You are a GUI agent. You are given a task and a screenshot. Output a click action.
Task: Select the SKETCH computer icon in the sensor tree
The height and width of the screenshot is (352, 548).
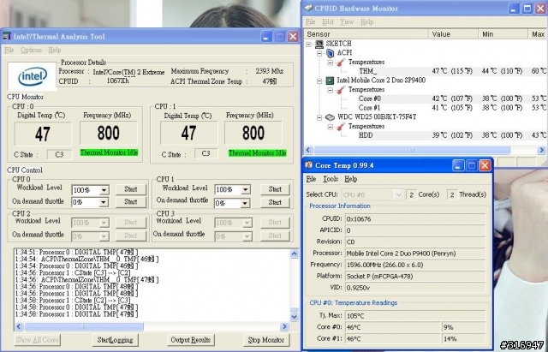[x=319, y=44]
